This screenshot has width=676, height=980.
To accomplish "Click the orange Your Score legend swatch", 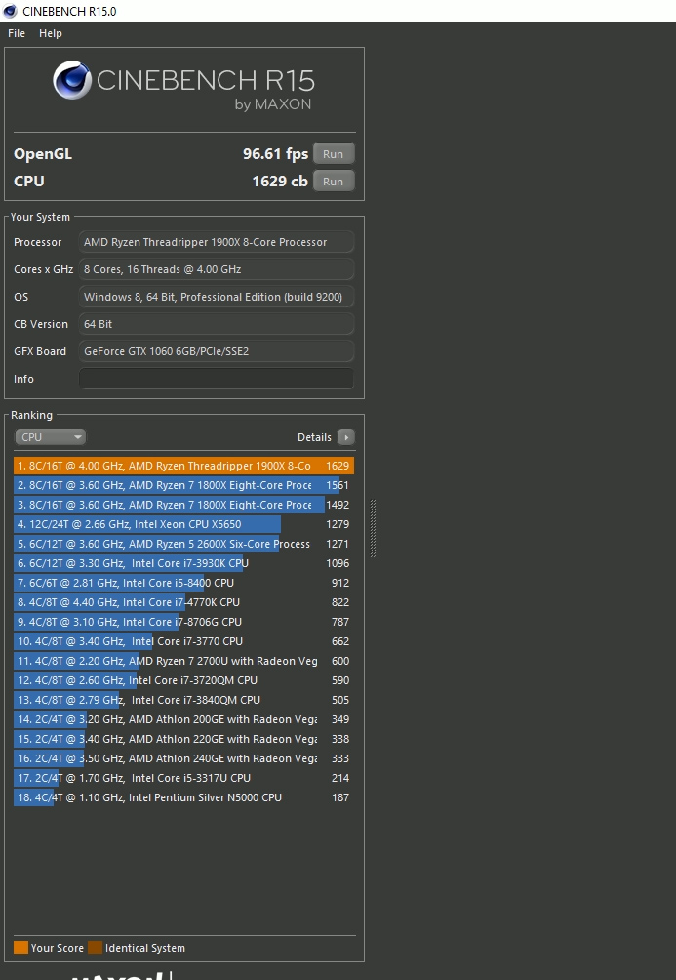I will pos(20,948).
